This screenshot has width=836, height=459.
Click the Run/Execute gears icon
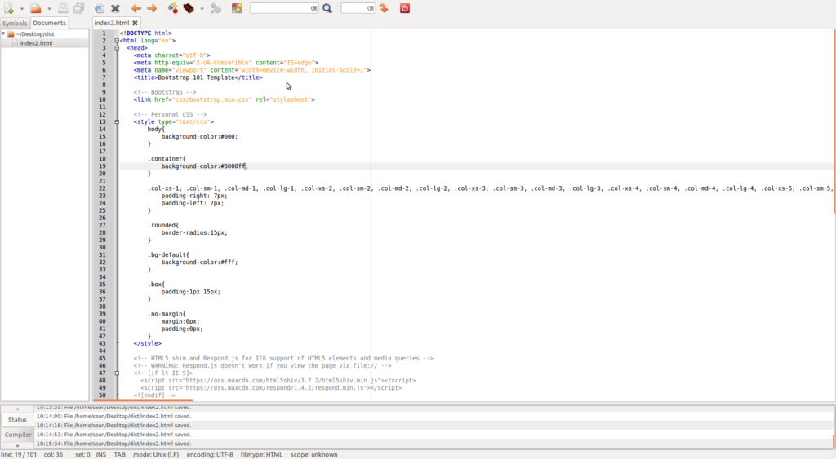[x=216, y=8]
